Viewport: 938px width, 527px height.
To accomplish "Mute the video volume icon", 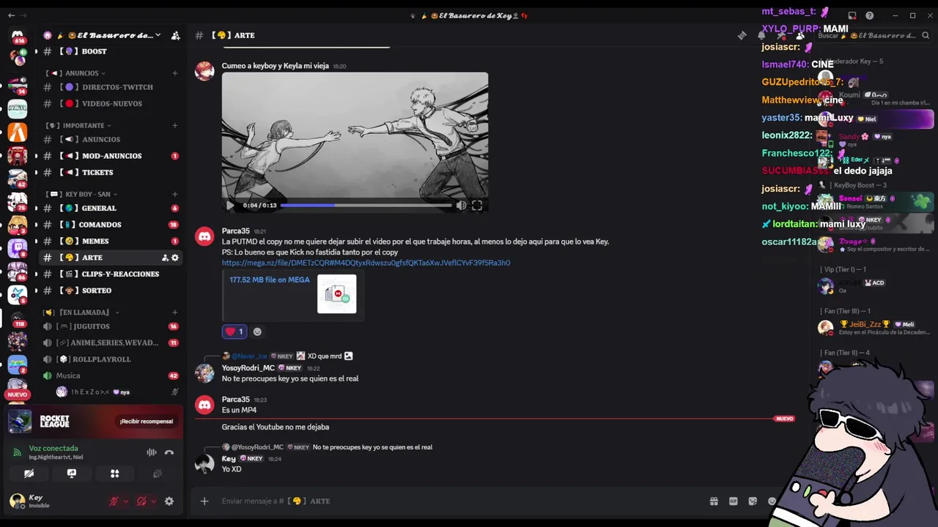I will tap(461, 206).
